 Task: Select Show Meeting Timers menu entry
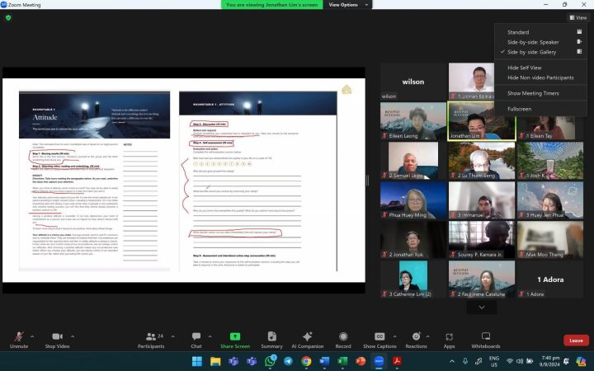point(535,93)
